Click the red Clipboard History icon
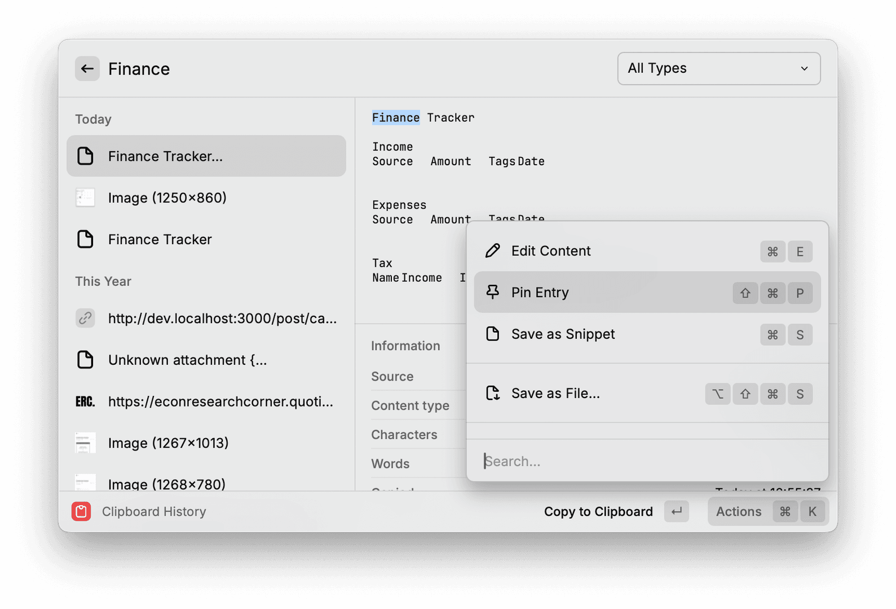This screenshot has height=609, width=896. [x=81, y=511]
